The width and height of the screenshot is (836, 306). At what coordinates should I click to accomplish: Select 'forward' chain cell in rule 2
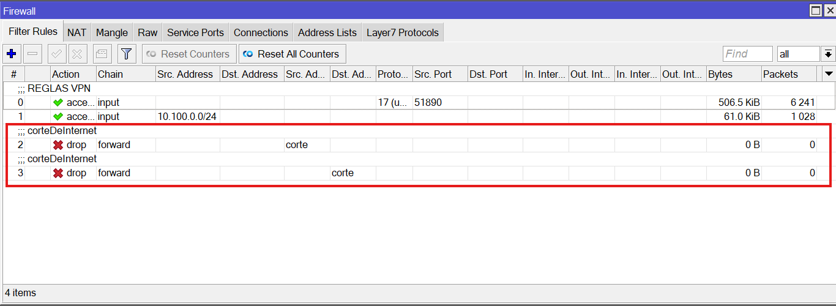(126, 145)
